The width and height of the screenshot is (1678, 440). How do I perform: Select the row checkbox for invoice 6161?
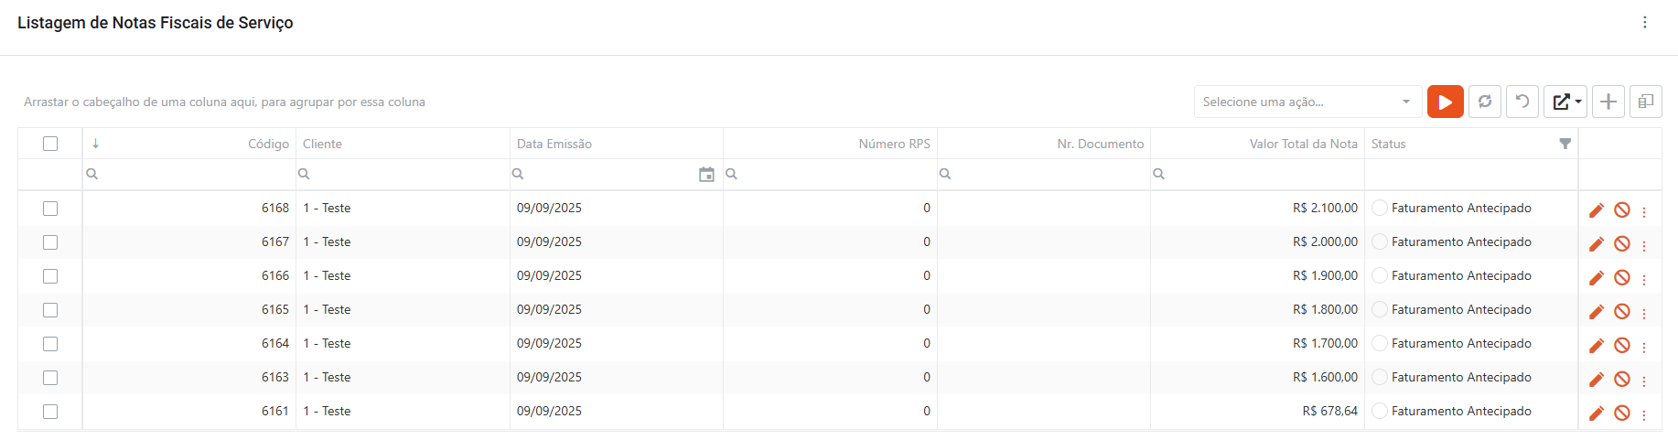point(50,412)
